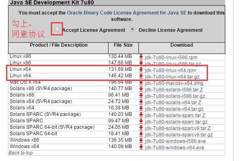Image resolution: width=243 pixels, height=161 pixels.
Task: Click download arrow icon for solaris-sparcv9.tar.gz
Action: (141, 134)
